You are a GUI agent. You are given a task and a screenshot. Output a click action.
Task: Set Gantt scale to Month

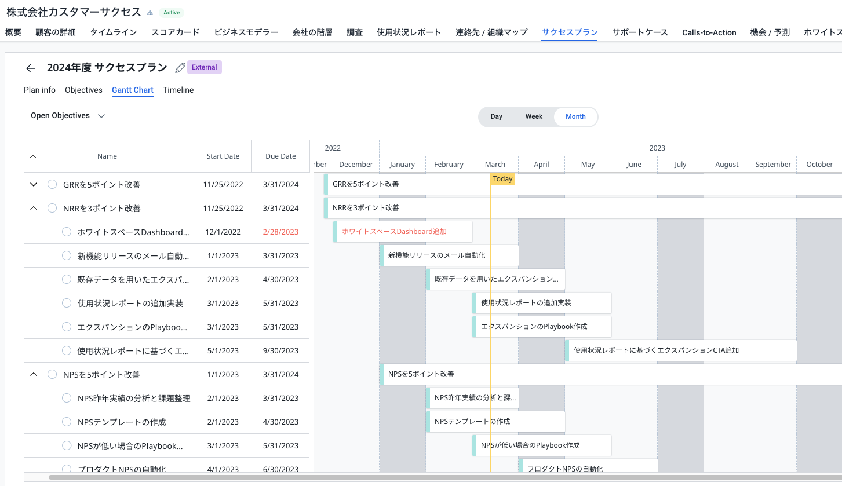[575, 116]
